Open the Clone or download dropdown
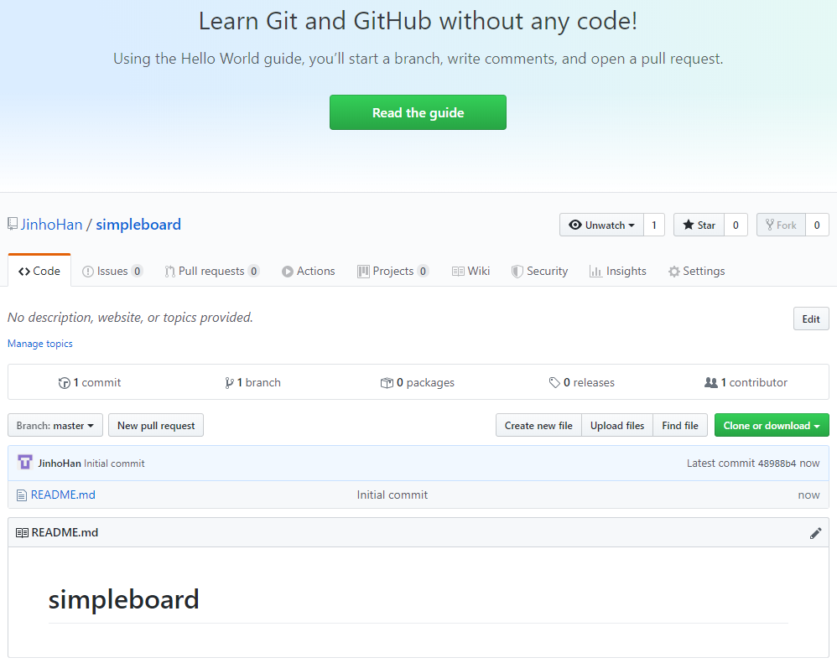 (x=772, y=425)
